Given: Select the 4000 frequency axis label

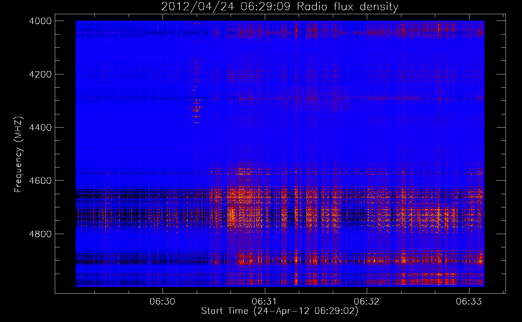Looking at the screenshot, I should click(40, 21).
